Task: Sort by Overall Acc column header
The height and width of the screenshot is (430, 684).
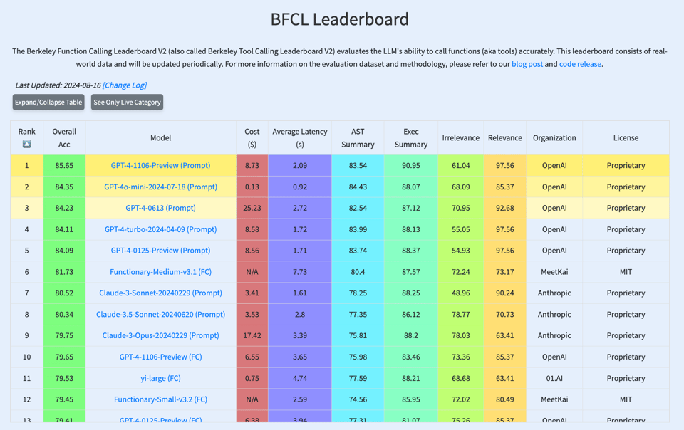Action: (64, 137)
